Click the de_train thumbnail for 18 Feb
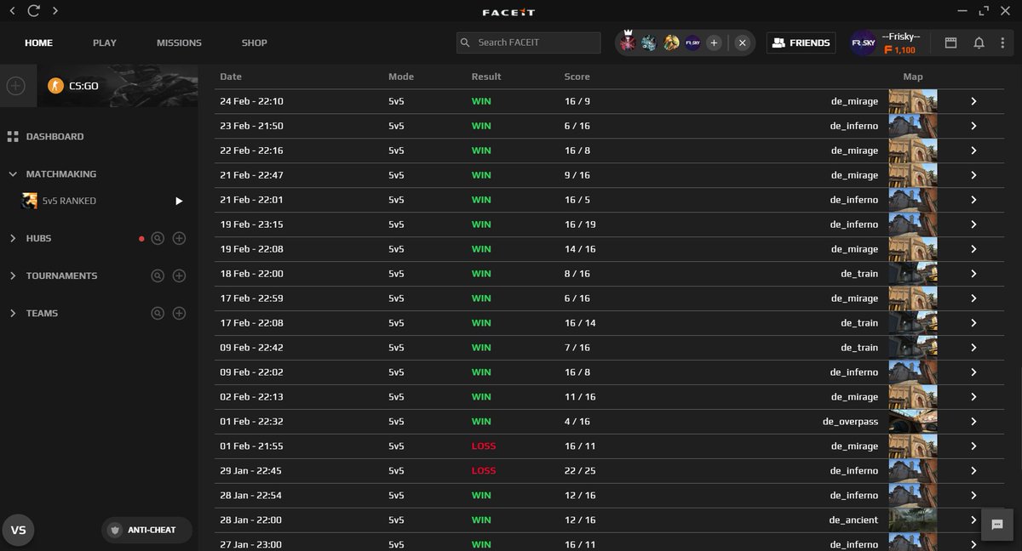The height and width of the screenshot is (551, 1022). coord(912,274)
